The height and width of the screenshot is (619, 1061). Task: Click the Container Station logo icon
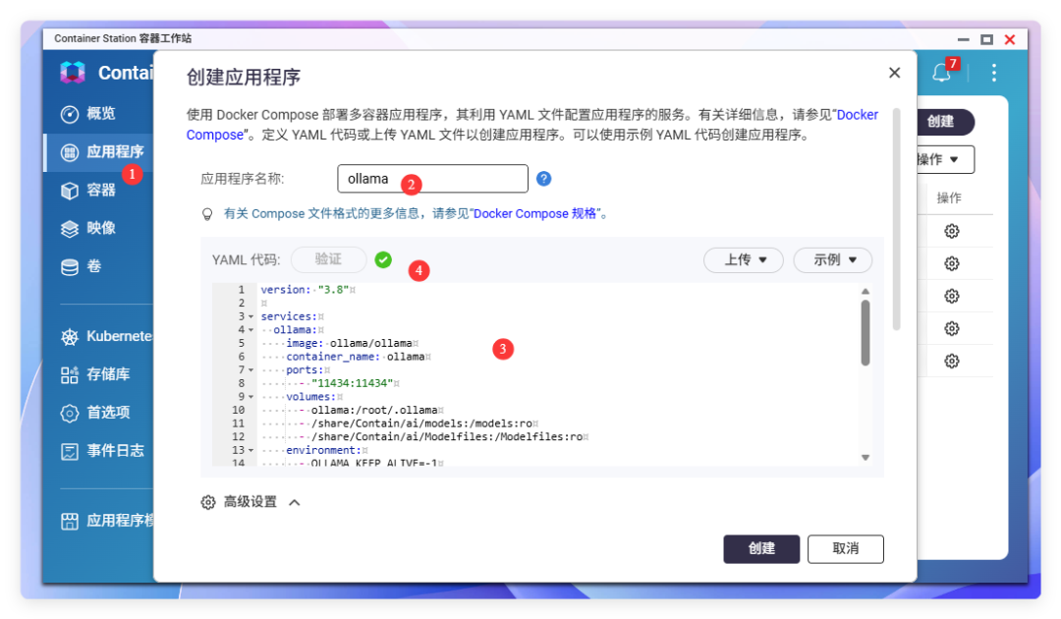tap(73, 73)
